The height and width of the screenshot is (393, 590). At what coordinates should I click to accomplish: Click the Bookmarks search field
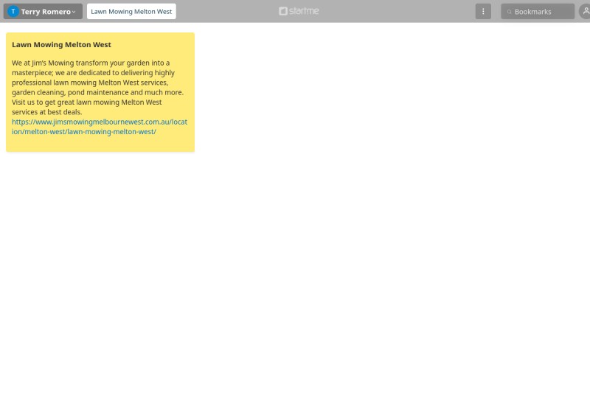[x=538, y=12]
